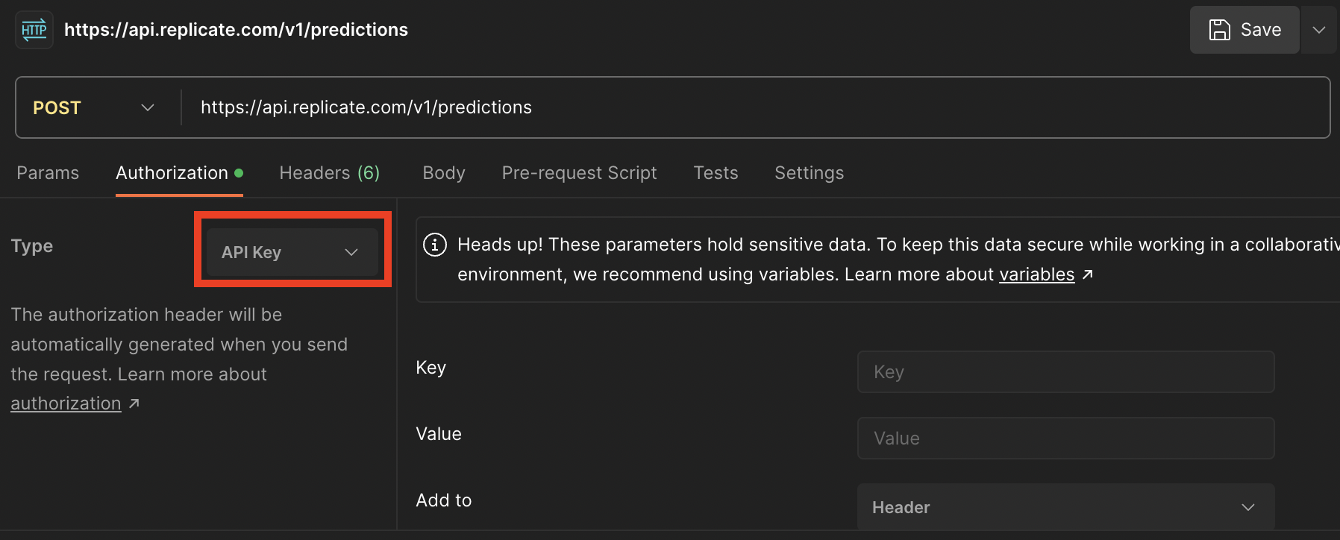Open the save options dropdown arrow
The height and width of the screenshot is (540, 1340).
tap(1318, 30)
